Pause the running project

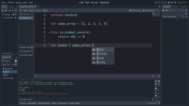click(x=159, y=2)
